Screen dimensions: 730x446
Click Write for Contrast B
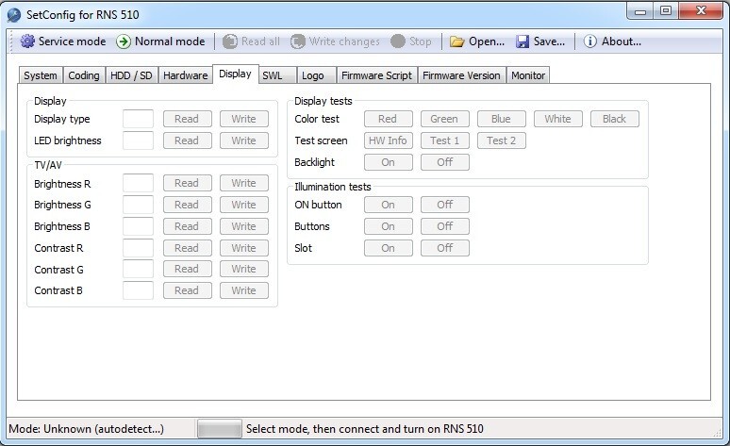tap(244, 290)
